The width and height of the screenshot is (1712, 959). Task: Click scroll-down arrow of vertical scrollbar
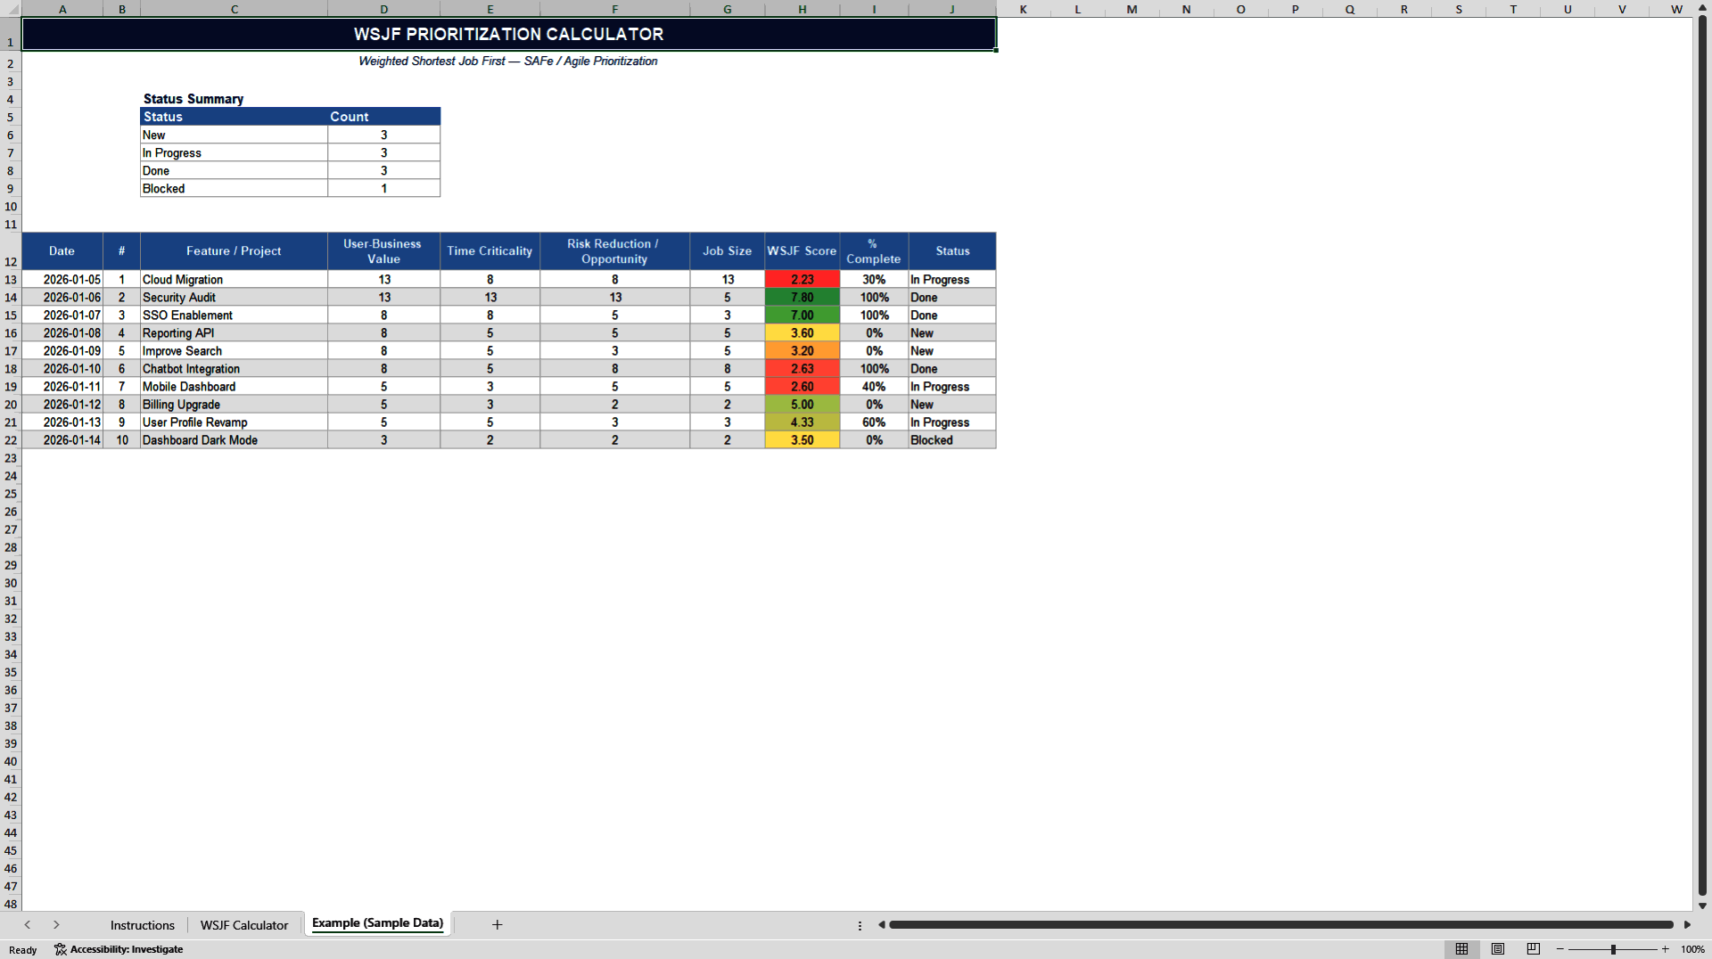click(1702, 906)
